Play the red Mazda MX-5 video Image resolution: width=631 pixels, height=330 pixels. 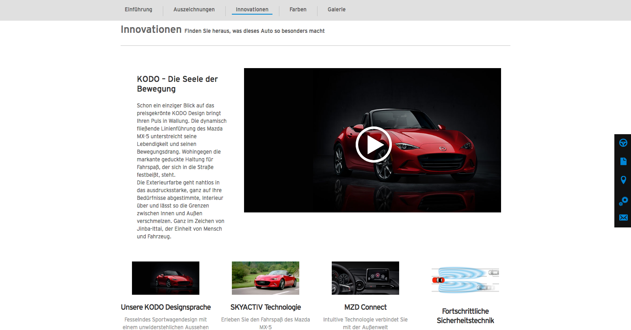[x=373, y=144]
